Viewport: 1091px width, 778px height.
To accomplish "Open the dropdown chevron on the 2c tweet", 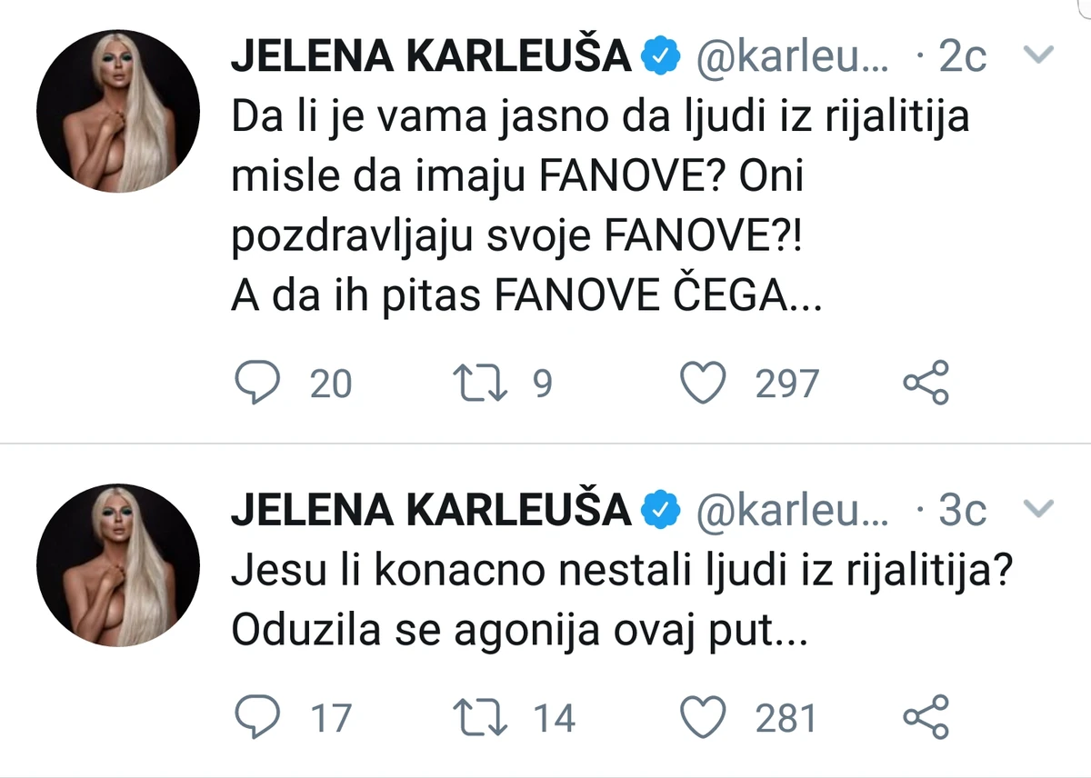I will coord(1037,56).
